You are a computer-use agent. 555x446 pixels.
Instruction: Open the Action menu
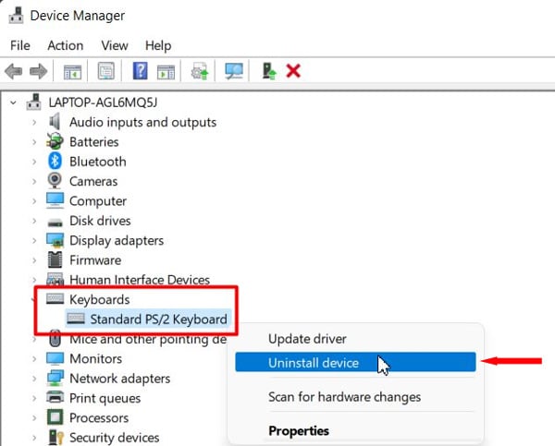(x=66, y=45)
